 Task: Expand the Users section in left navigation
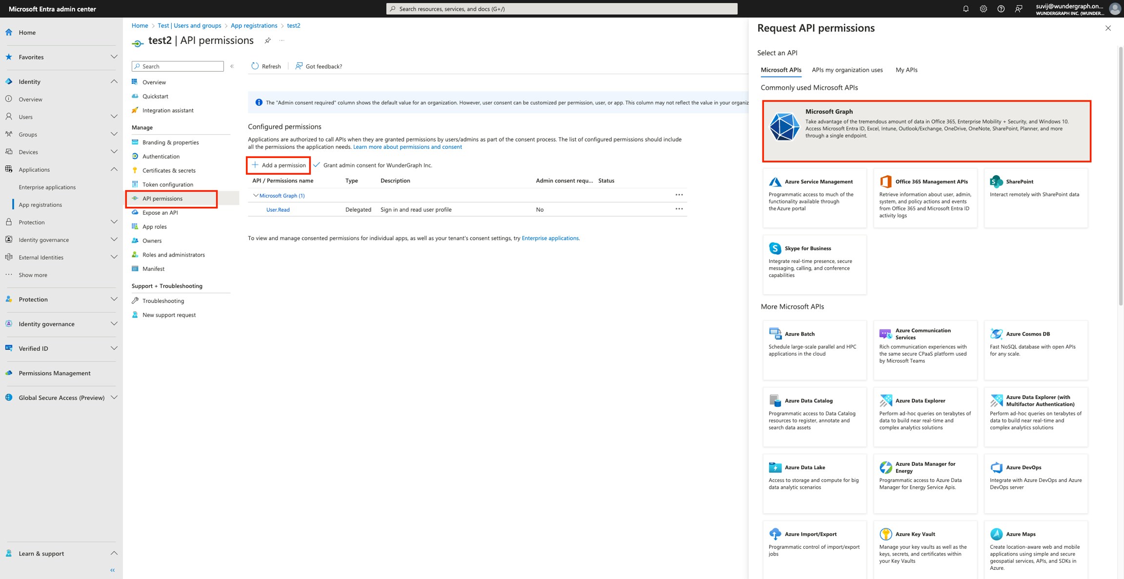[x=115, y=117]
